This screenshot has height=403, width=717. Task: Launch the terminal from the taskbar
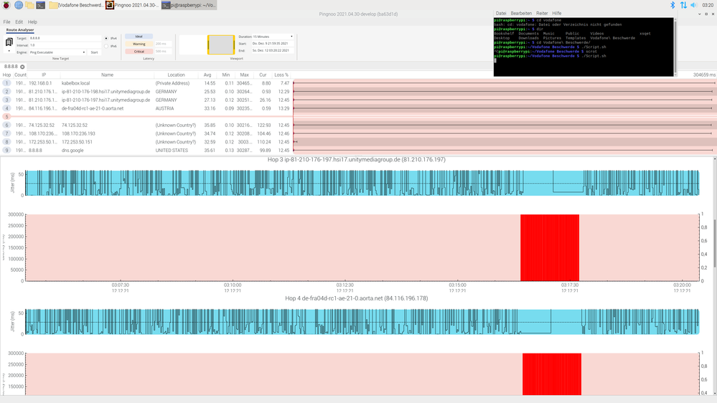41,5
